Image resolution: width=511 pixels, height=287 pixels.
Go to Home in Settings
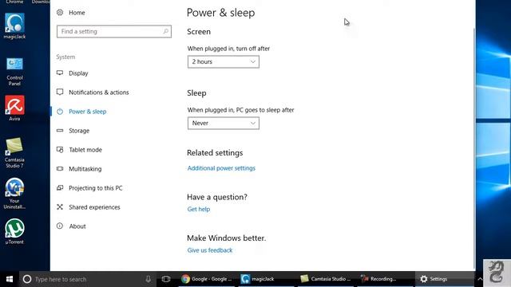point(77,13)
